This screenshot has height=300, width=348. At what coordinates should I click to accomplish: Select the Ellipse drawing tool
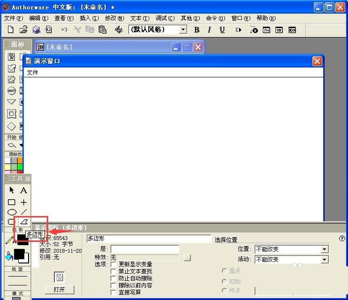[12, 212]
